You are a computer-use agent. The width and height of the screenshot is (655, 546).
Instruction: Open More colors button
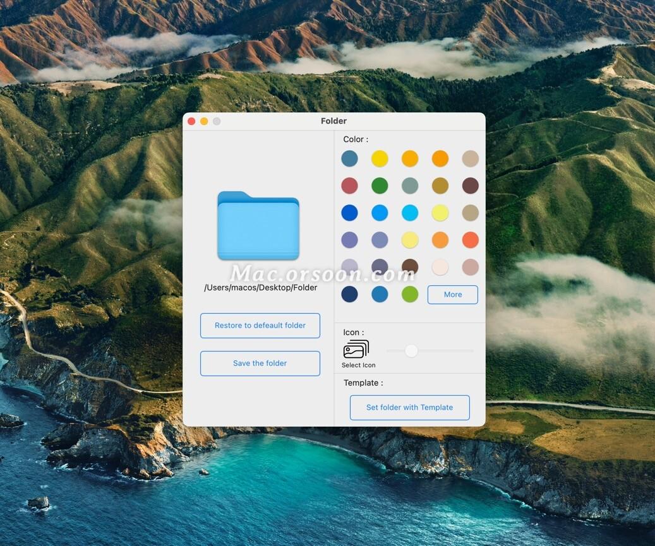click(453, 295)
